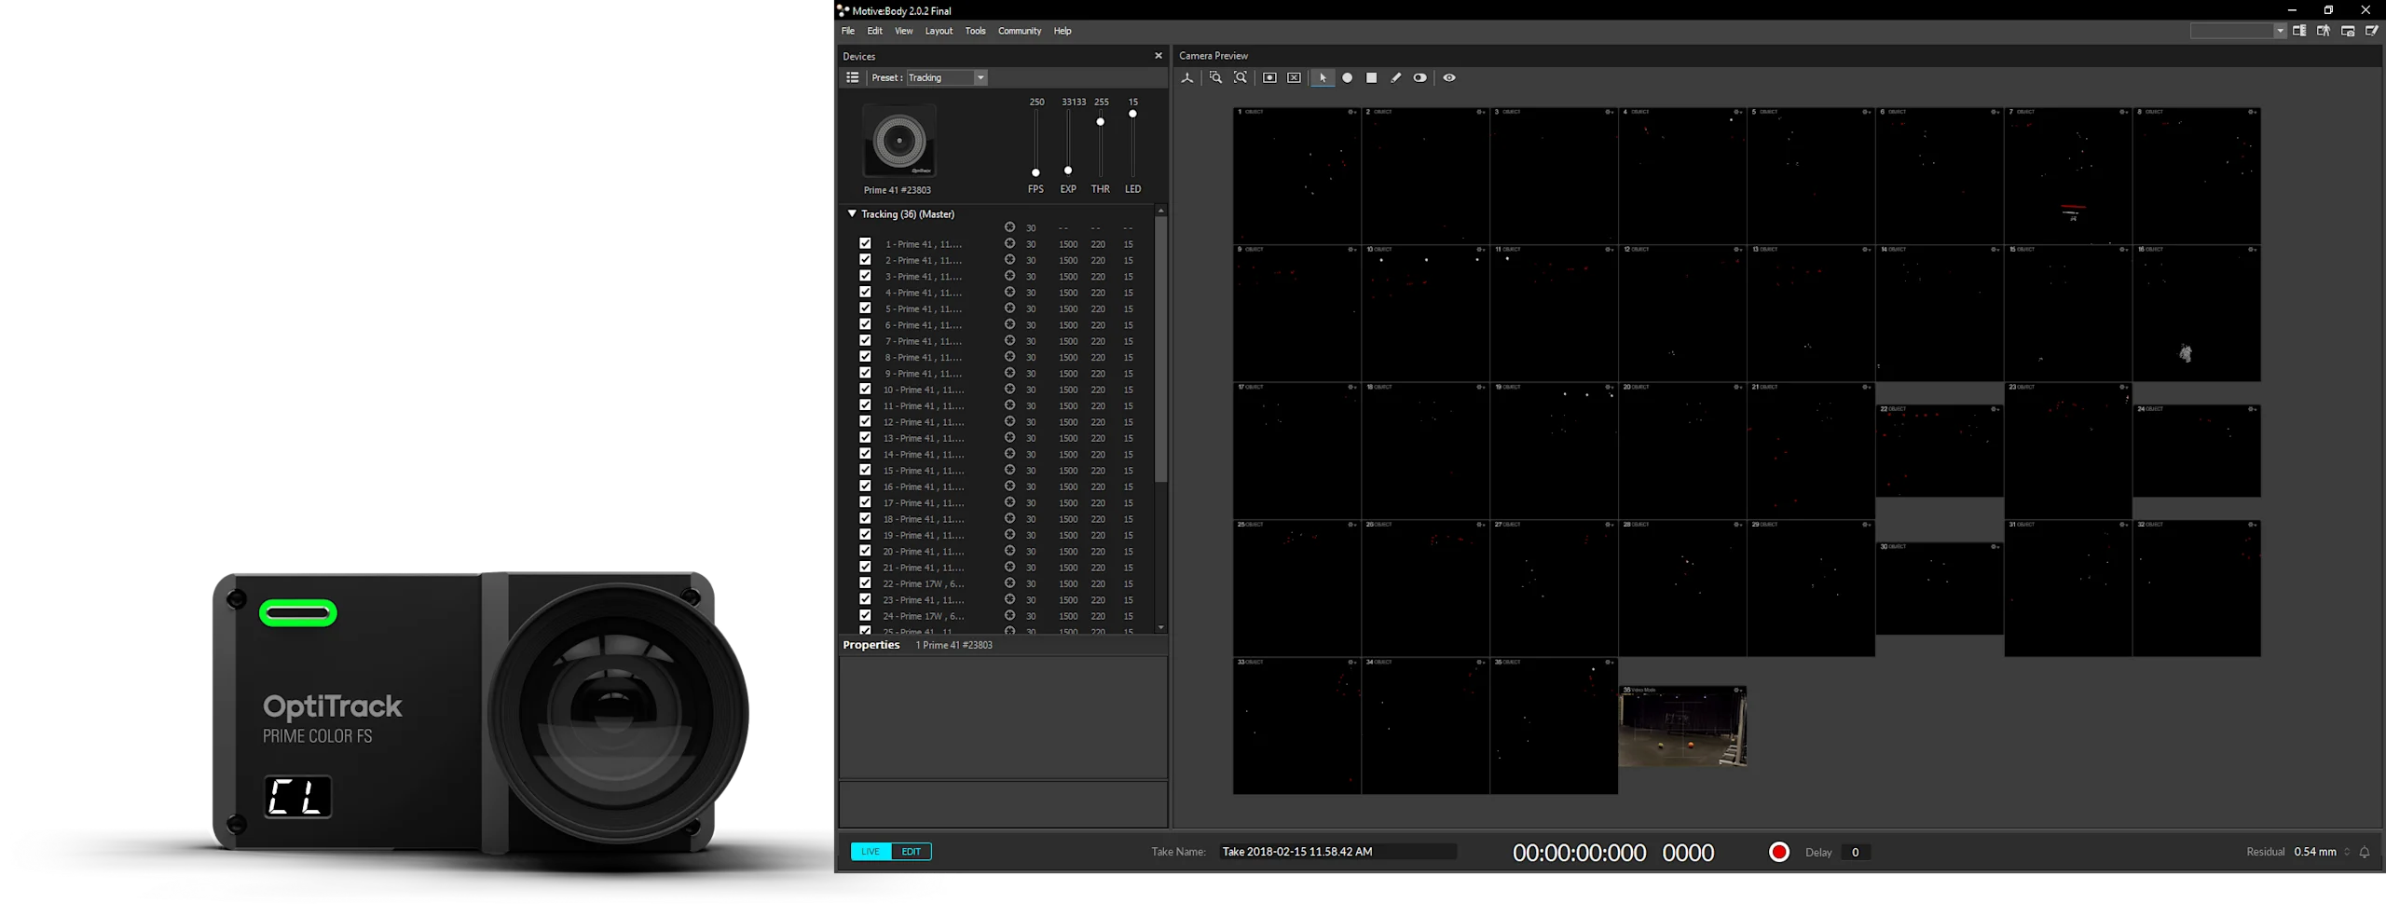
Task: Click the Devices list scroll down arrow
Action: click(1161, 628)
